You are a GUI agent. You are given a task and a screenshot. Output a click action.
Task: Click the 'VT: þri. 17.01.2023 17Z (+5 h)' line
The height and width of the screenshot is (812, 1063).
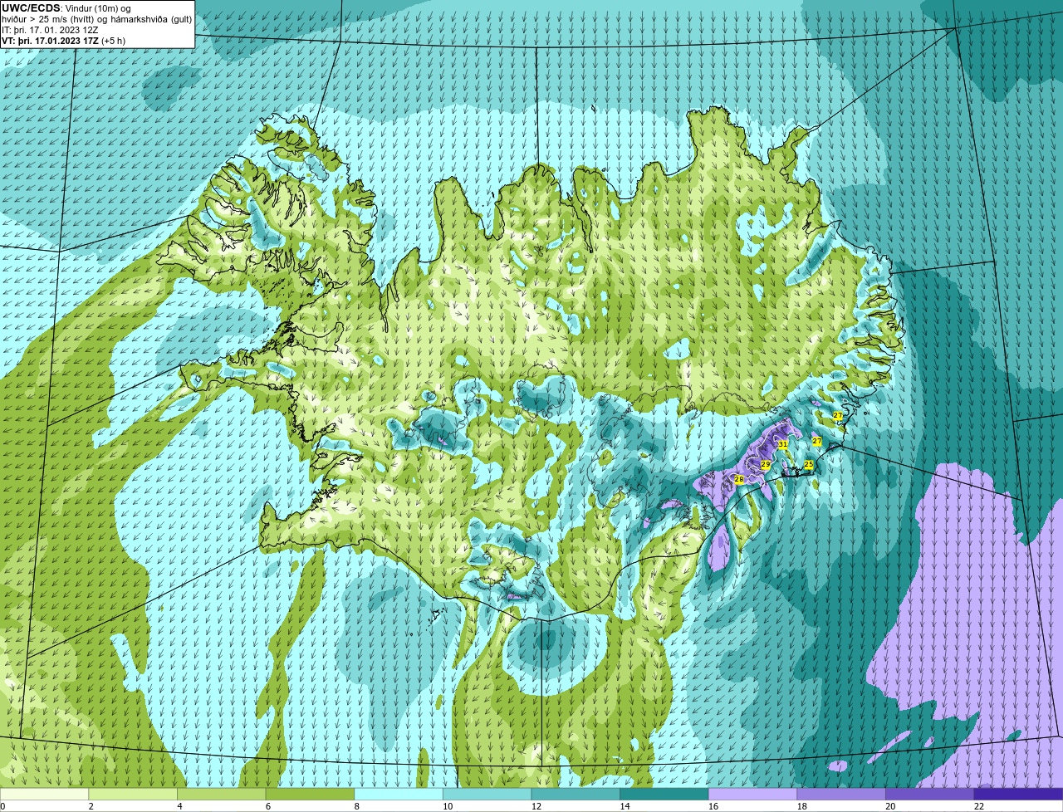pyautogui.click(x=64, y=41)
